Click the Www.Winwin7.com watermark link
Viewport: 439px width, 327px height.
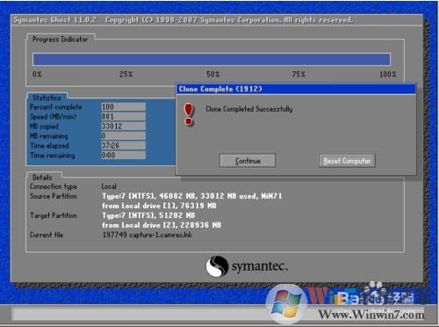pyautogui.click(x=371, y=315)
